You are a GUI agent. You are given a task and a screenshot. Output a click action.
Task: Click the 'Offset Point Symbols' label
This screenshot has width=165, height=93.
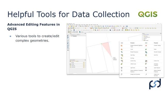point(156,75)
